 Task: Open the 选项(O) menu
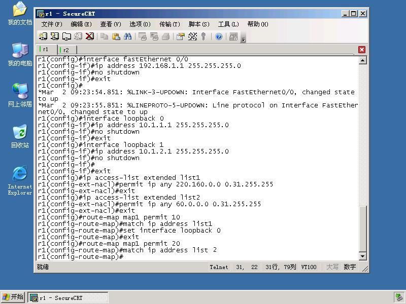(x=140, y=24)
